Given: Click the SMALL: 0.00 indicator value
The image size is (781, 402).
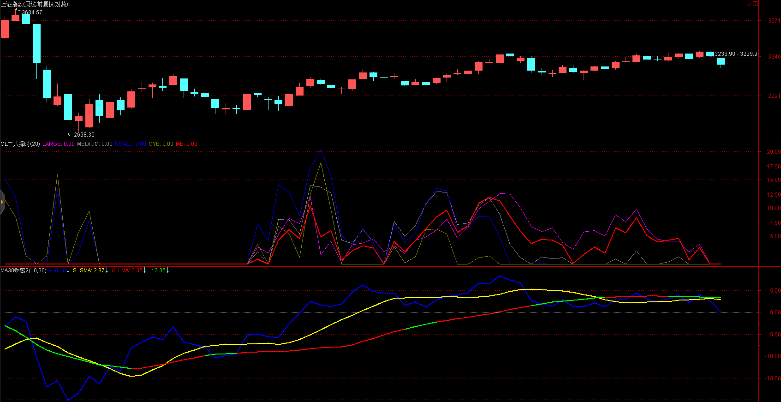Looking at the screenshot, I should pyautogui.click(x=130, y=144).
